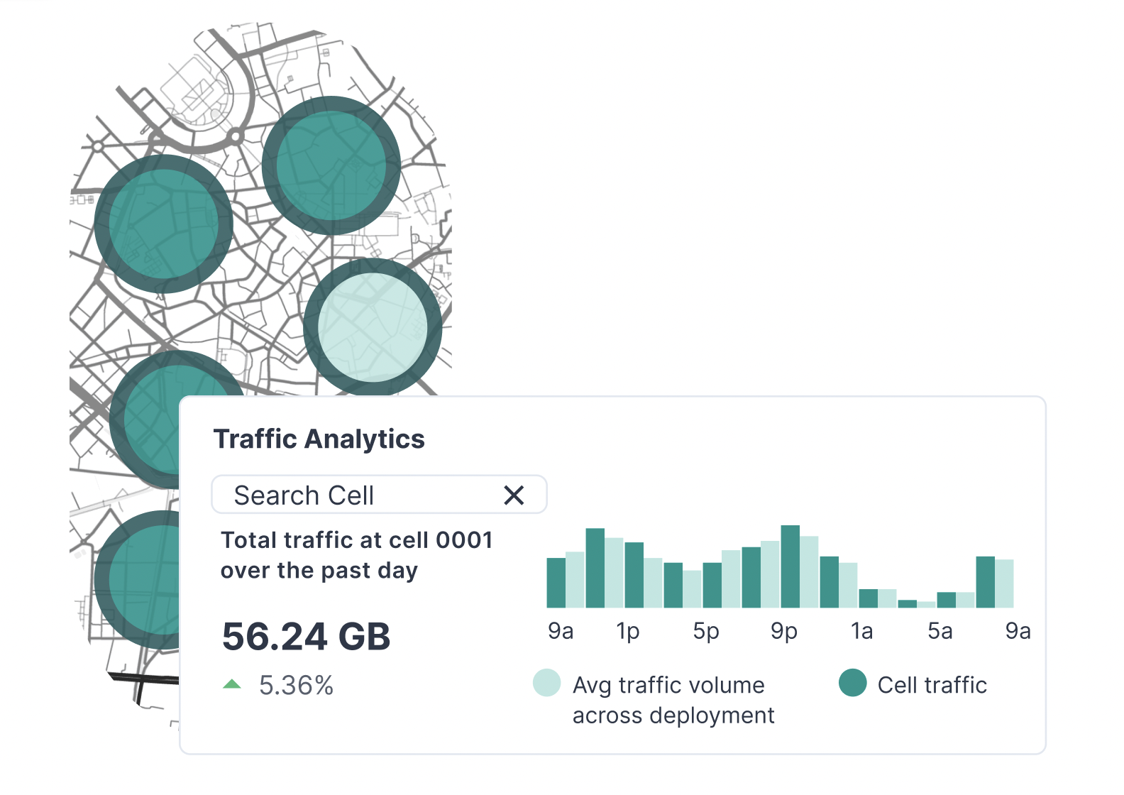
Task: Click the 5.36% change value
Action: point(296,685)
